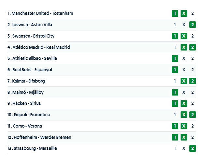Image resolution: width=204 pixels, height=158 pixels.
Task: Pick away win 2 for Real Betis - Espanyol
Action: point(193,70)
